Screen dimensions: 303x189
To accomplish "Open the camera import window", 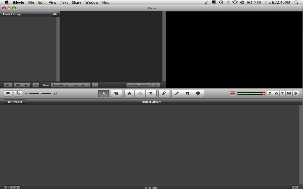I will tap(8, 94).
